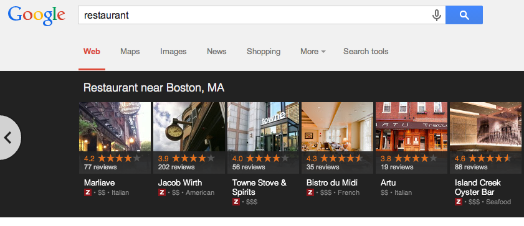Screen dimensions: 524x226
Task: Switch to the Shopping tab
Action: click(264, 52)
